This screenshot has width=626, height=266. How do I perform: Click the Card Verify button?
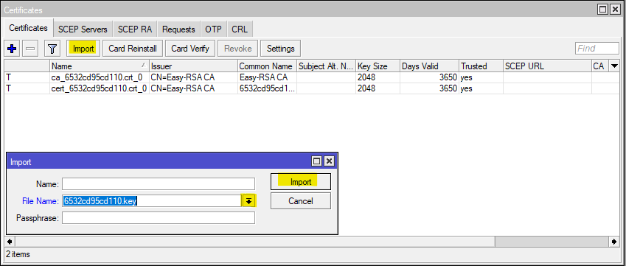tap(190, 48)
